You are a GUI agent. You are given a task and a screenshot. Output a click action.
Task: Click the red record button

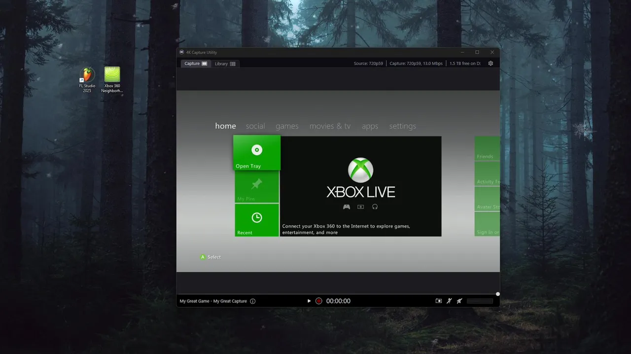[x=319, y=301]
